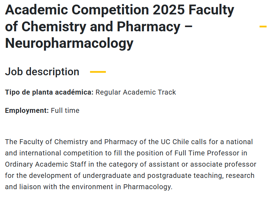Click the Ordinary Academic Staff phrase

[x=46, y=165]
